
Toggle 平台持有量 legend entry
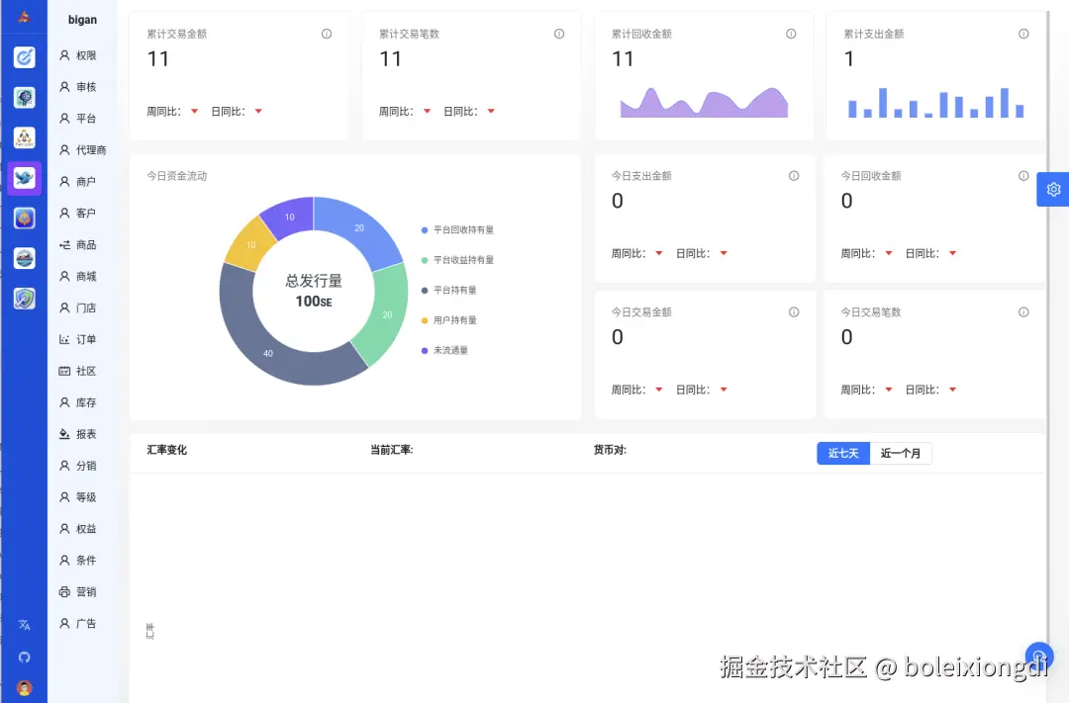click(448, 290)
